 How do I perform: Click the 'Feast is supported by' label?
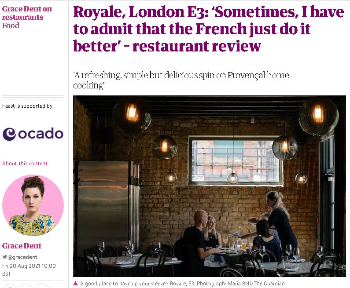[27, 106]
